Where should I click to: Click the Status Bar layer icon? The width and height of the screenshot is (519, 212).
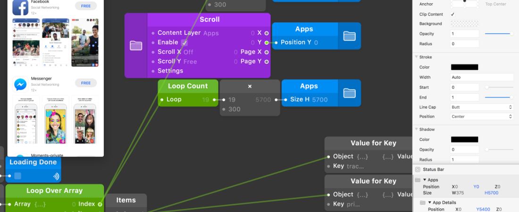[418, 170]
